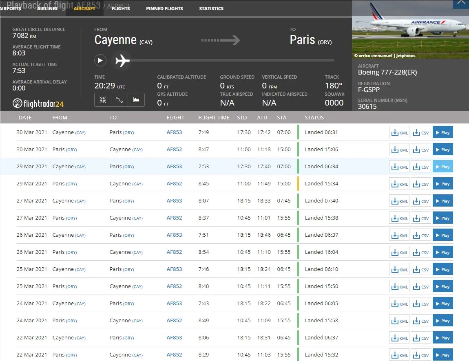
Task: Download CSV for flight landed 07:40
Action: click(421, 201)
